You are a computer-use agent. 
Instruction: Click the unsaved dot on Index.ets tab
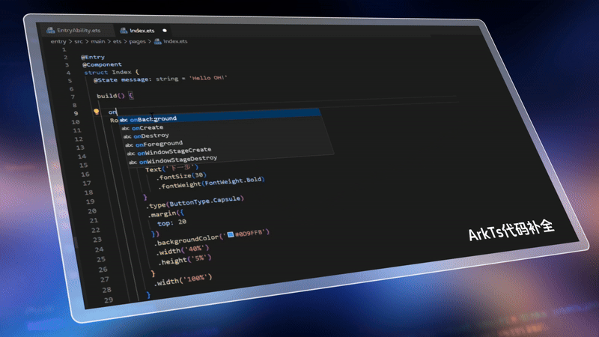click(165, 31)
